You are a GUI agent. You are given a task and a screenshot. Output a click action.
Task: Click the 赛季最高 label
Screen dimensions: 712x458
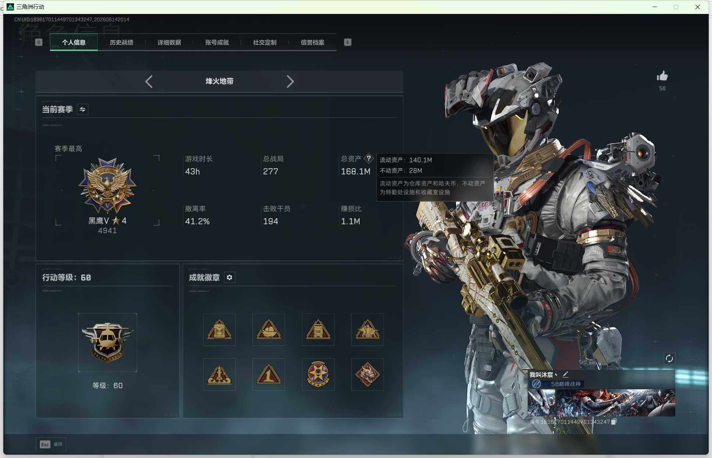click(x=68, y=149)
